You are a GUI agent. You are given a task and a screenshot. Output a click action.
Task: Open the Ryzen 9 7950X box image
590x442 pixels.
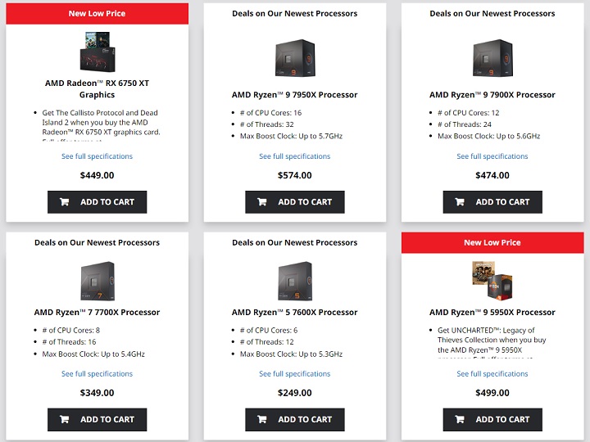[x=295, y=57]
